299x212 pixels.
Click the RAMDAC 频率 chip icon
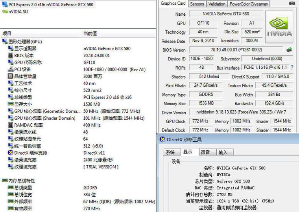tap(11, 125)
